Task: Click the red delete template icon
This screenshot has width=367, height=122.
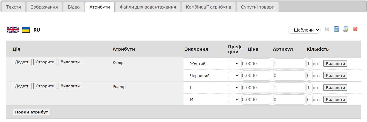Action: [355, 29]
